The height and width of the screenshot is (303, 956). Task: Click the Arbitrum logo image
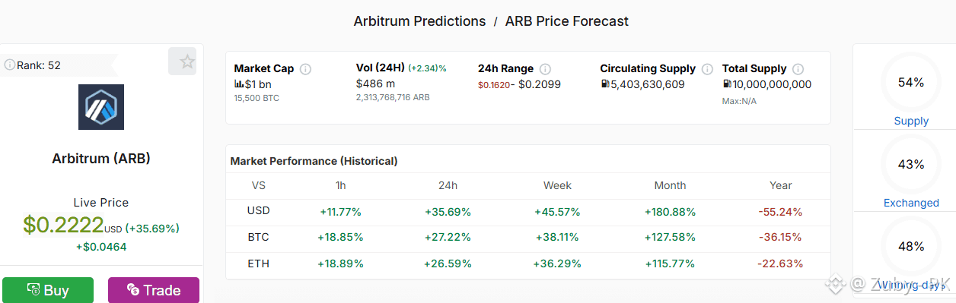pyautogui.click(x=101, y=107)
